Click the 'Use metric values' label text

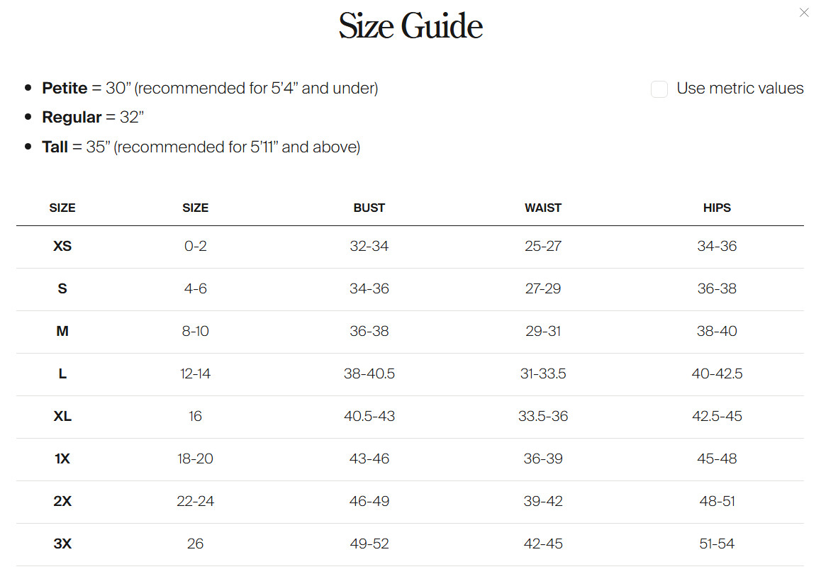pyautogui.click(x=739, y=89)
